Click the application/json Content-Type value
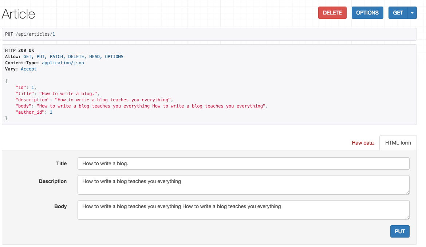 [63, 63]
